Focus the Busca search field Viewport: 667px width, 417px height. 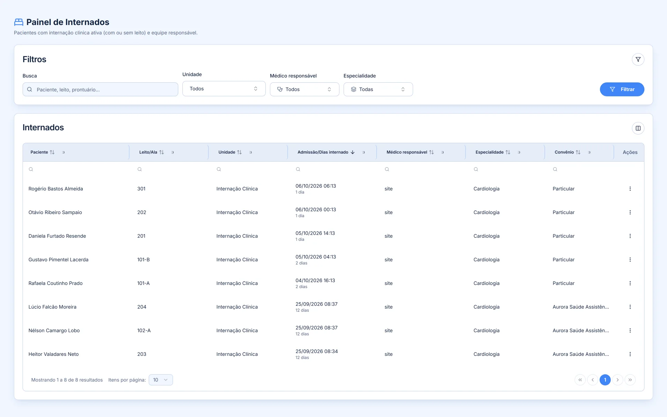pos(100,89)
